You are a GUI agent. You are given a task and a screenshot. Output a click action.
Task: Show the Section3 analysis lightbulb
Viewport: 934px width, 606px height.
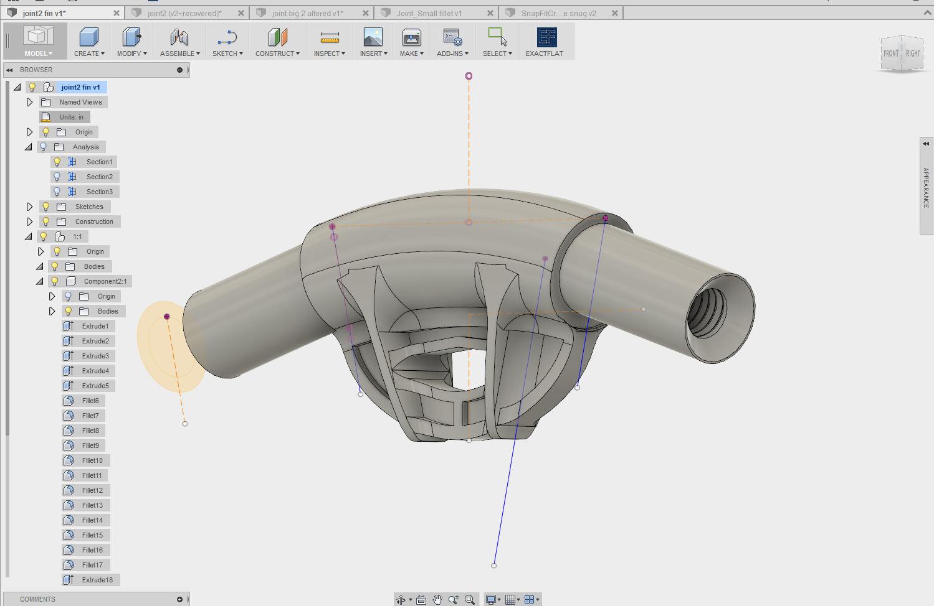coord(57,192)
